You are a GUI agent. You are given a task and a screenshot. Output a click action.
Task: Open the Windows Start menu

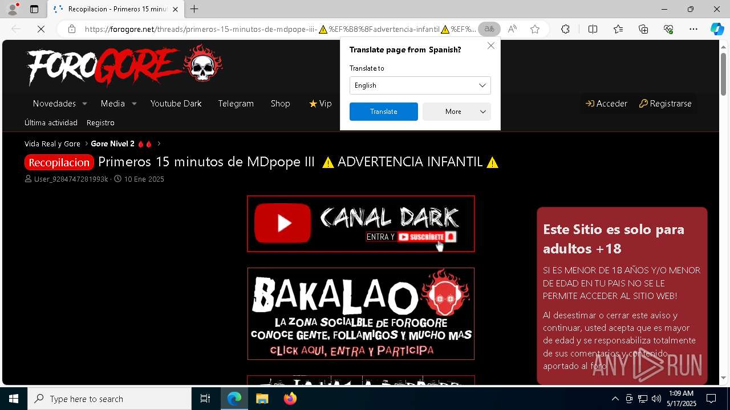14,399
